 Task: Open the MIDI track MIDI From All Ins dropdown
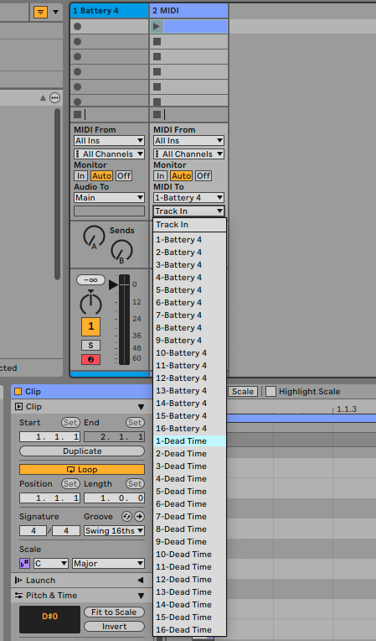188,141
